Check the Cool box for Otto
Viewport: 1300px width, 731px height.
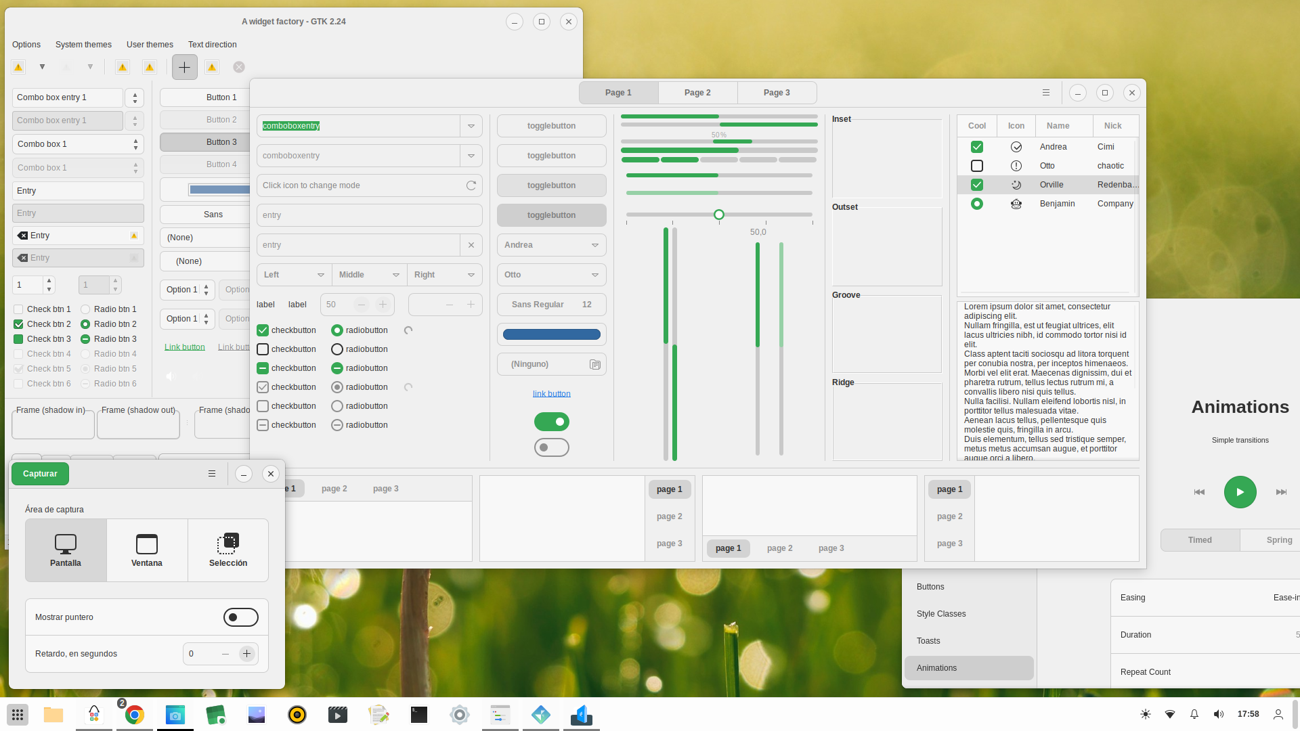(x=976, y=166)
